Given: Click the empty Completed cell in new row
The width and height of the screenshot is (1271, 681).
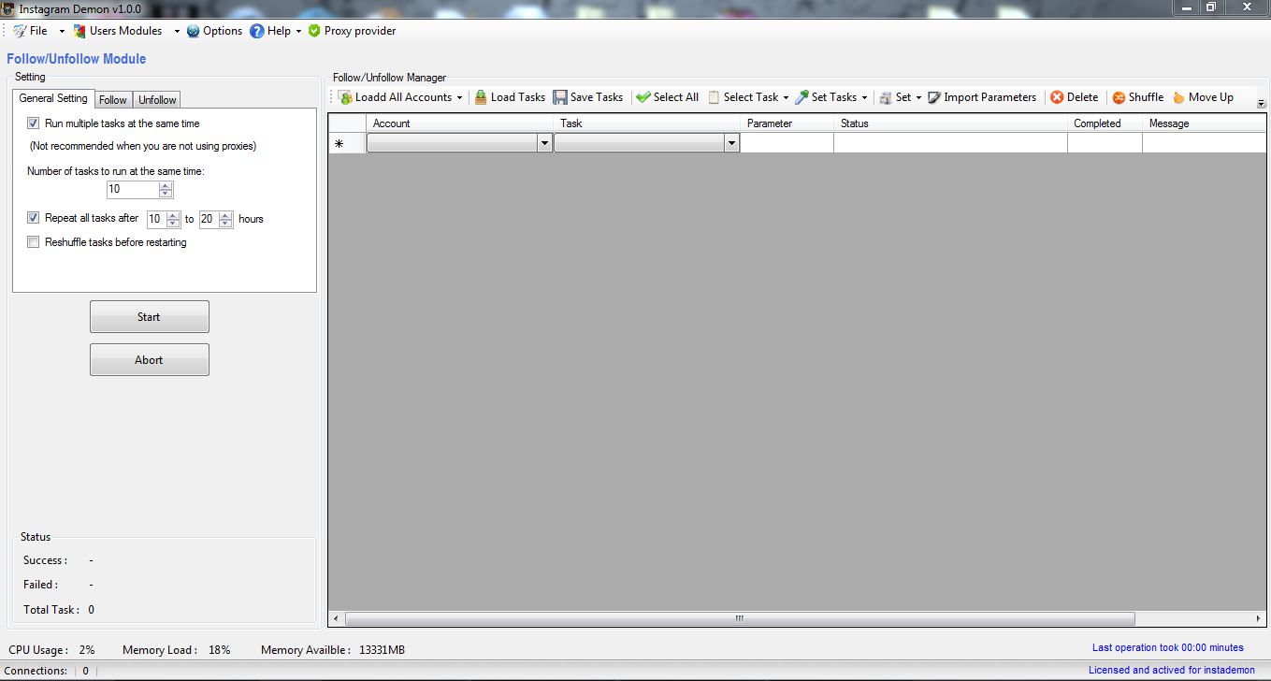Looking at the screenshot, I should [x=1105, y=143].
